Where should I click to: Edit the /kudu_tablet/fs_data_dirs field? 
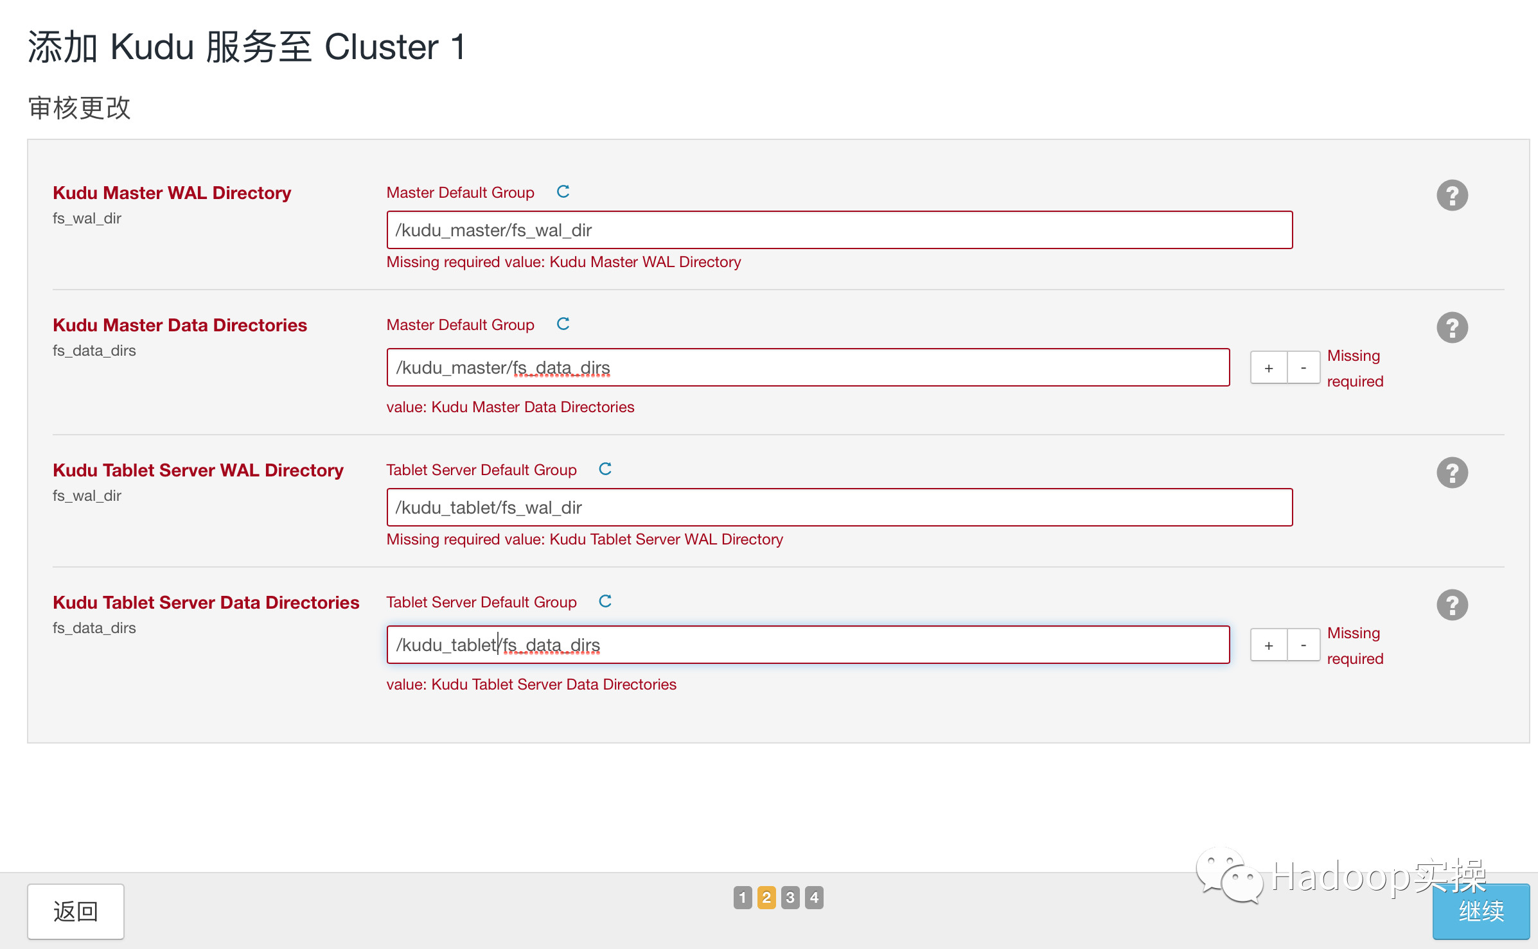(x=808, y=645)
